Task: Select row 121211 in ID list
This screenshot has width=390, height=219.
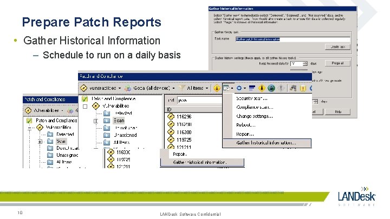Action: tap(184, 147)
